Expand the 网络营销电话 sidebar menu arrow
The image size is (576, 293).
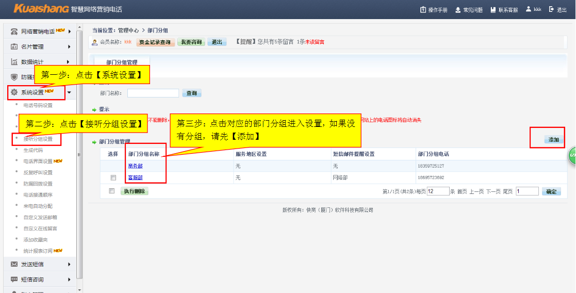(69, 31)
